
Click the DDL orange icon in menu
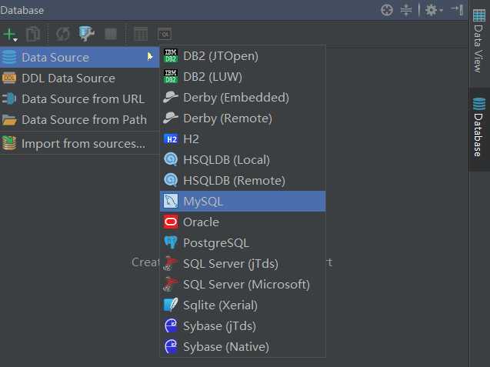point(9,78)
